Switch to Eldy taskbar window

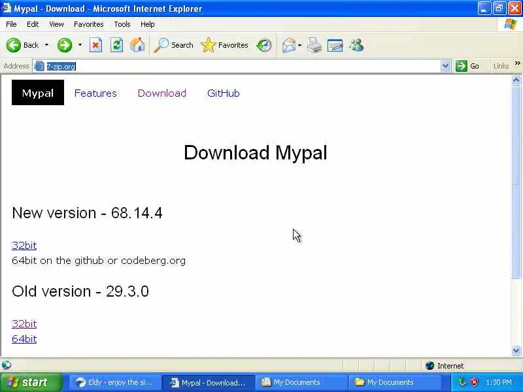114,382
